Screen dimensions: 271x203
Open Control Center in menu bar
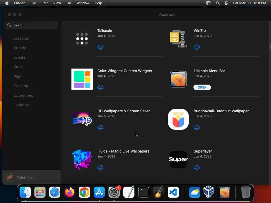tap(227, 3)
